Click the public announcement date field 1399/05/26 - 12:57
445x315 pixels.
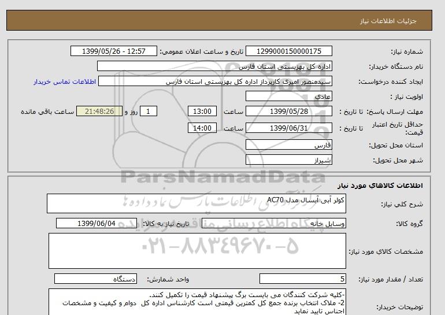(113, 51)
